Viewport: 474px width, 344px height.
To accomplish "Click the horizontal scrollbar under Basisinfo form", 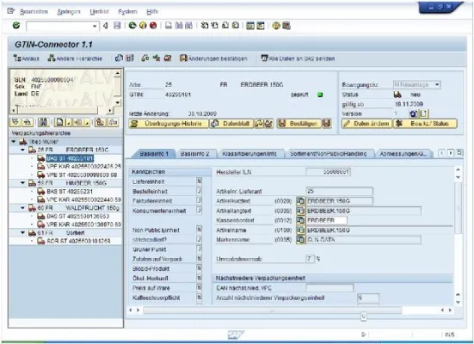I will 272,310.
